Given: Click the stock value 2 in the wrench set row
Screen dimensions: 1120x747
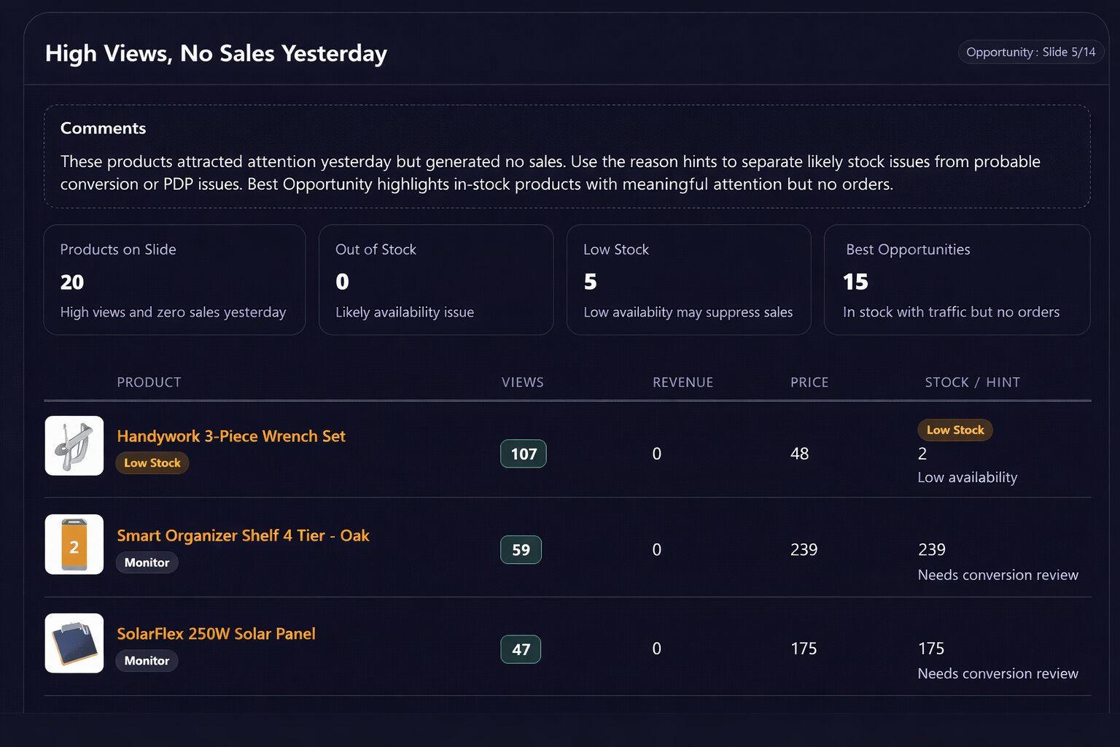Looking at the screenshot, I should (x=922, y=454).
